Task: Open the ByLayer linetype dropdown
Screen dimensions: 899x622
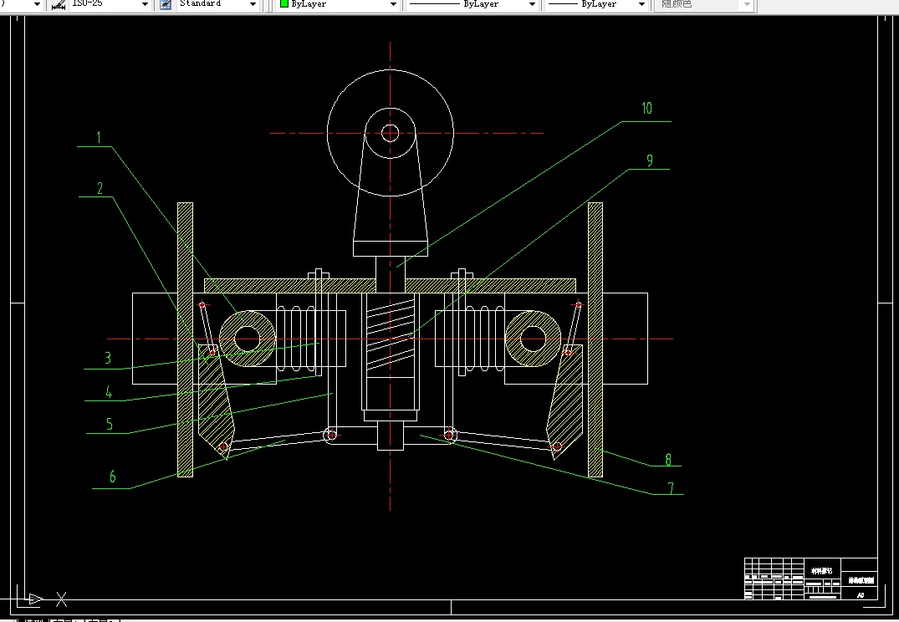Action: click(531, 4)
